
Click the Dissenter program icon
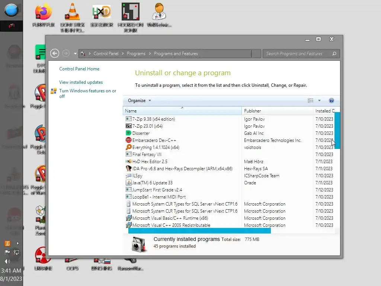(128, 133)
